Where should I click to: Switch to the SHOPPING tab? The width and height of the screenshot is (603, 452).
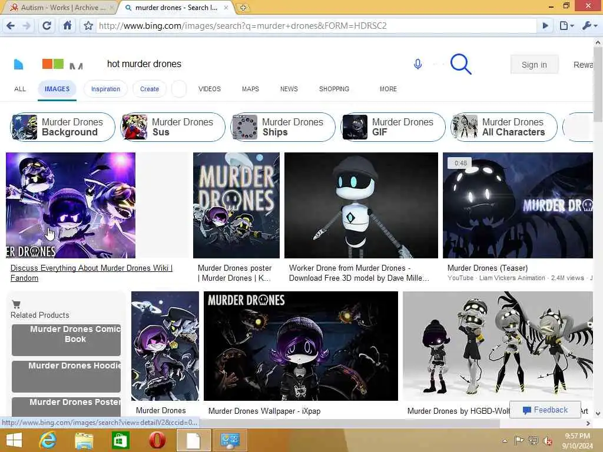tap(334, 89)
